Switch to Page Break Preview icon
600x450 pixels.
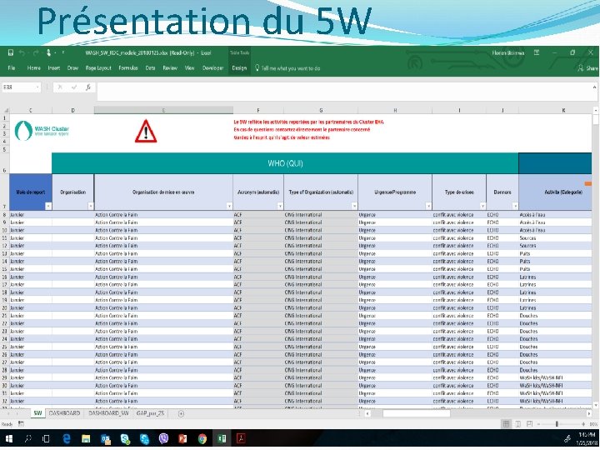pos(529,424)
